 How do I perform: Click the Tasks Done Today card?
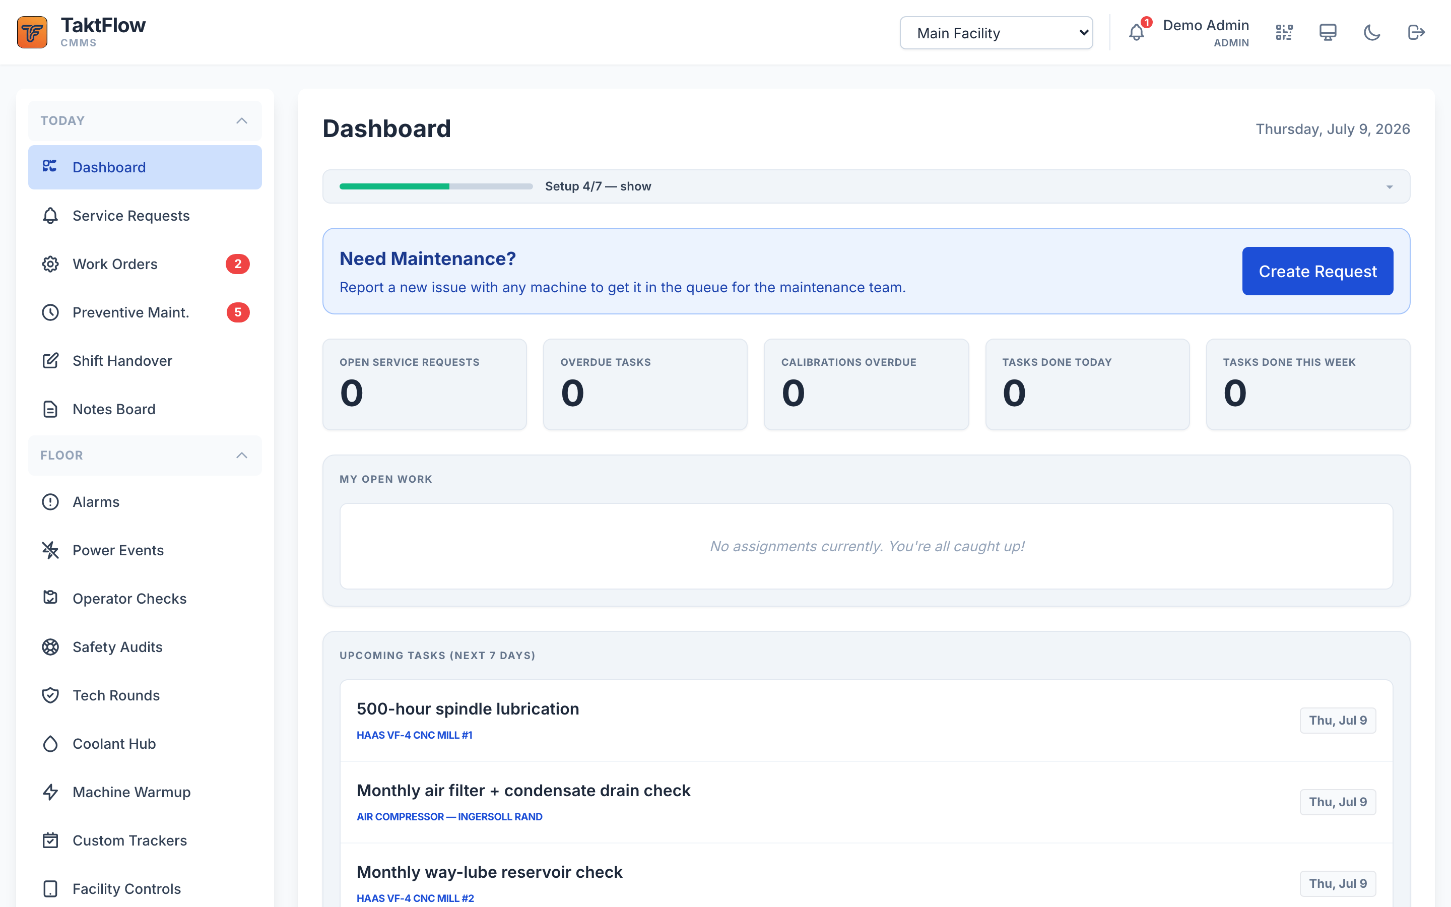[x=1088, y=384]
